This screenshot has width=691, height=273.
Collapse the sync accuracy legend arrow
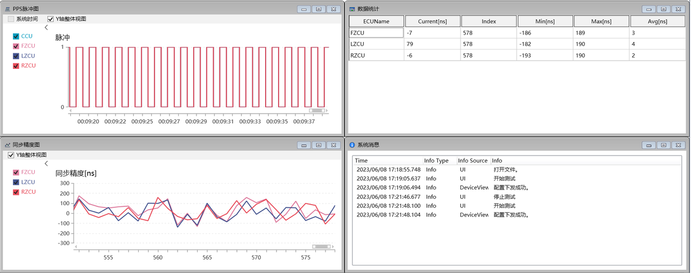click(x=46, y=163)
